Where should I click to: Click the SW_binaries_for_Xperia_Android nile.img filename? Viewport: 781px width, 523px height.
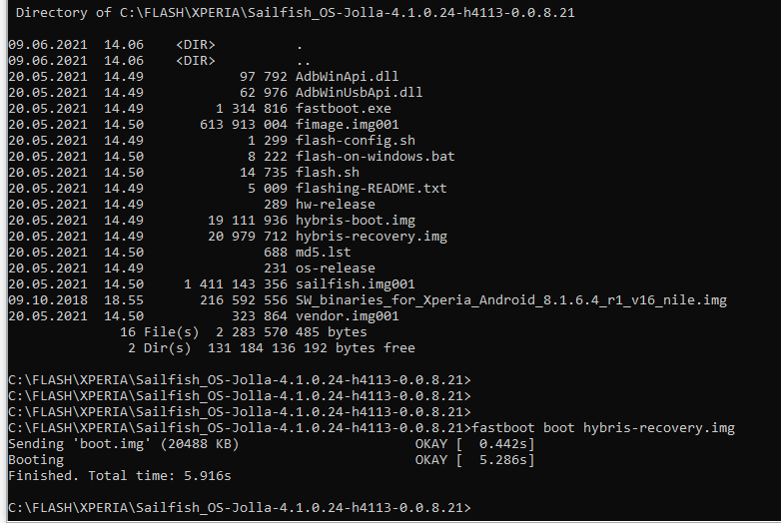click(x=510, y=300)
